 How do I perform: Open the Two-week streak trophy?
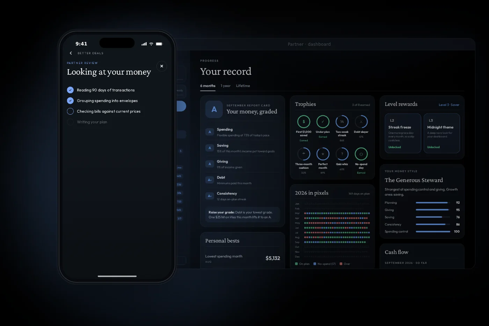point(342,122)
